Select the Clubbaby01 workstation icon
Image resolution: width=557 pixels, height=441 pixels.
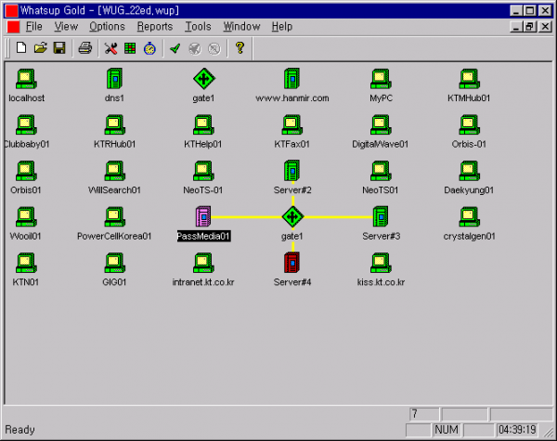coord(26,124)
